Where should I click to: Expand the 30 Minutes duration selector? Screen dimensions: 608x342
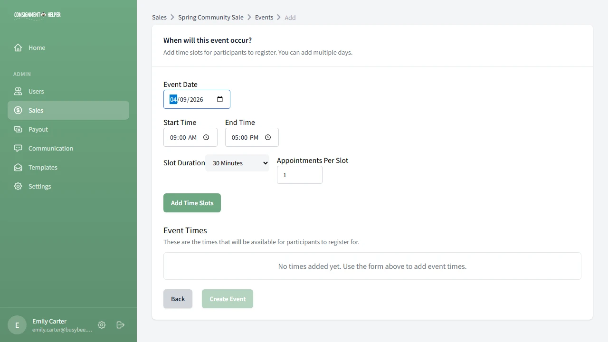(237, 163)
